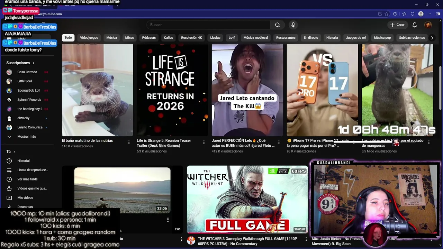
Task: Open the Crear upload menu
Action: pos(397,25)
